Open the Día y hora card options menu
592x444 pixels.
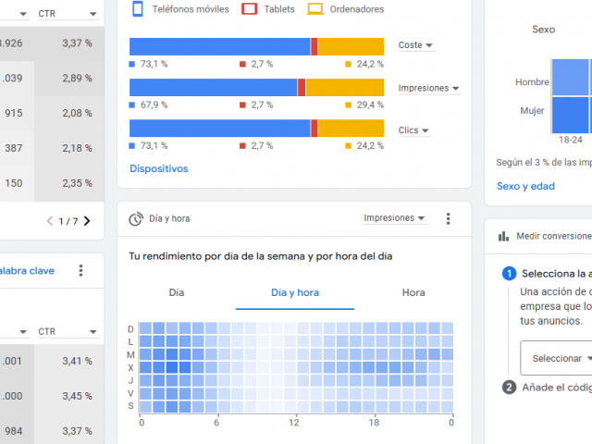point(449,219)
